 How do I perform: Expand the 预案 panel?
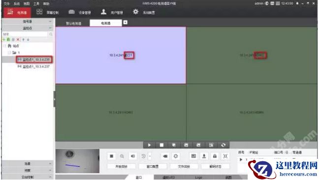coord(28,170)
